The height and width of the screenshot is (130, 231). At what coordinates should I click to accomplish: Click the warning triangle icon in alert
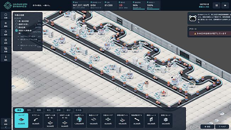[195, 34]
